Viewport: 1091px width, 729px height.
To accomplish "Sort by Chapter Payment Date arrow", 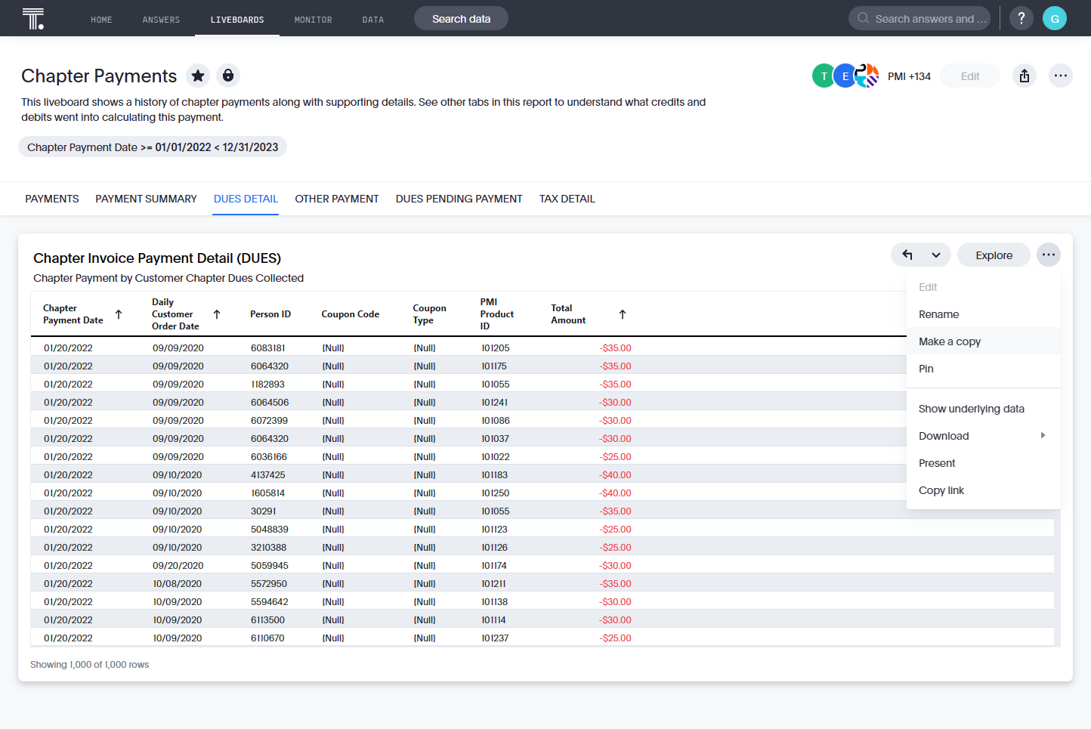I will [x=119, y=314].
